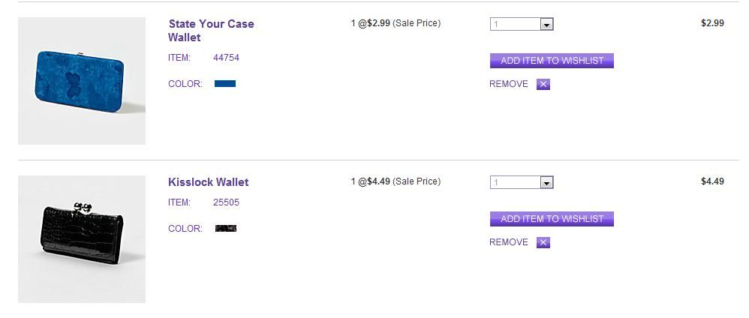The width and height of the screenshot is (749, 318).
Task: Click the $2.99 line total at right
Action: tap(712, 23)
